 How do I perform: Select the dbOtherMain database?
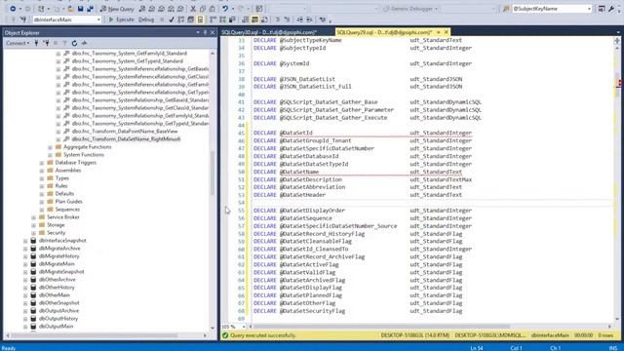pyautogui.click(x=55, y=295)
